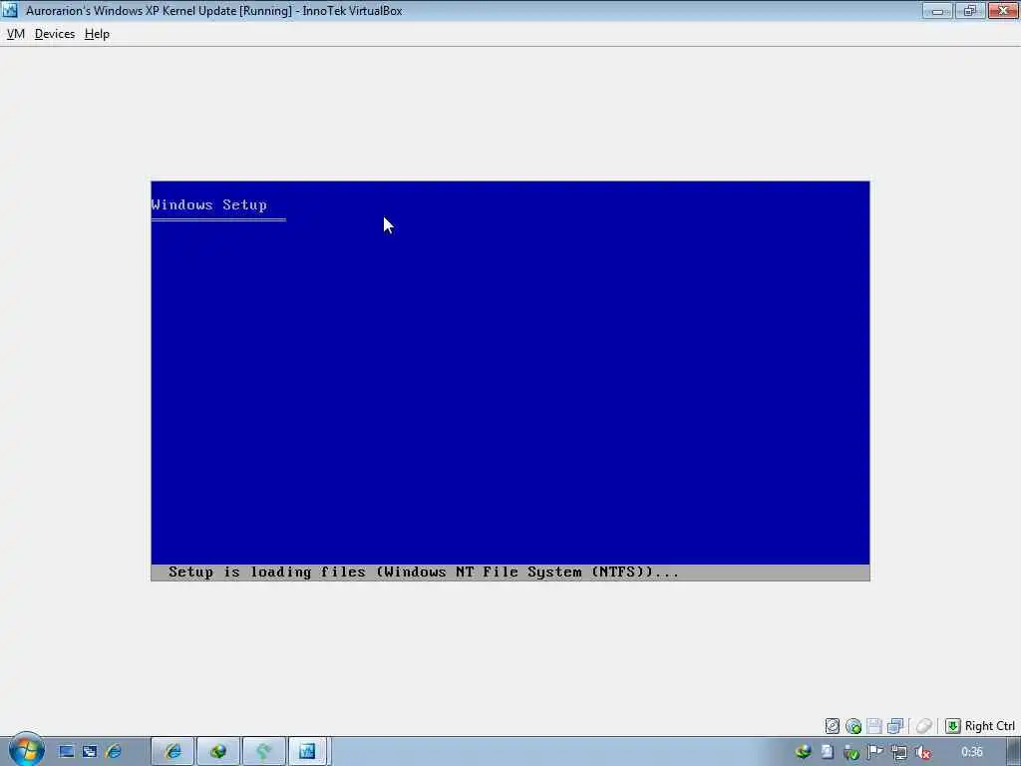The height and width of the screenshot is (766, 1021).
Task: Click the 'Setup is loading files' status line
Action: pyautogui.click(x=423, y=572)
